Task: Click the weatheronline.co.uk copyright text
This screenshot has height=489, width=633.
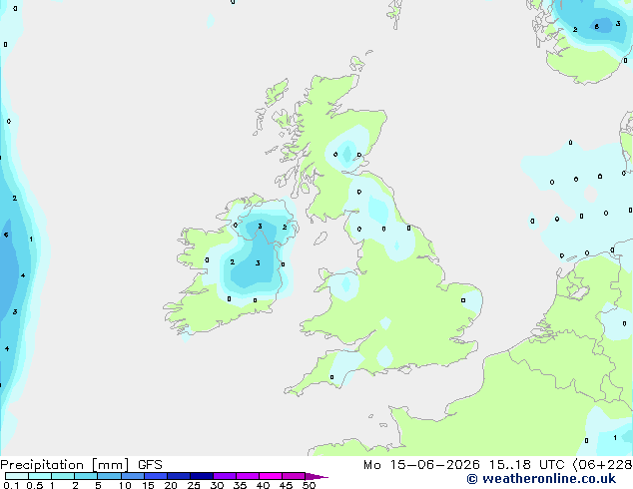Action: [x=541, y=479]
